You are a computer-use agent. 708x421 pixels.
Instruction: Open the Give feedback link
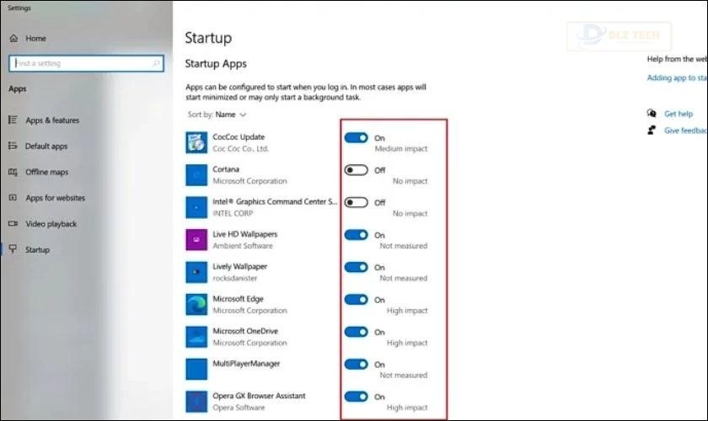click(685, 131)
